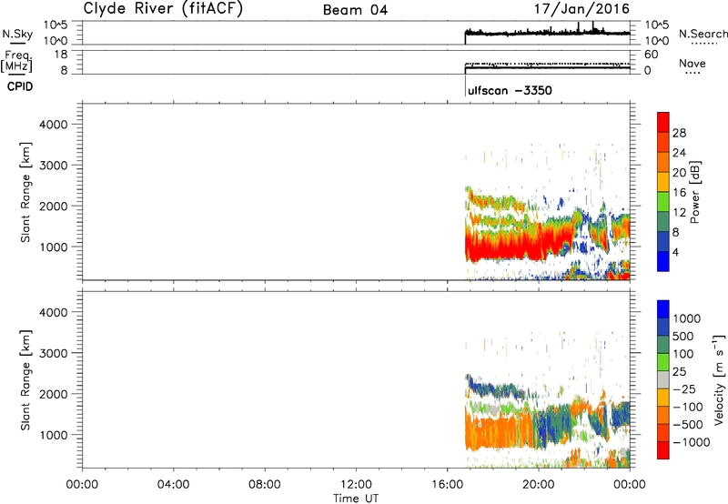Click the '2000' tick on velocity panel
Image resolution: width=728 pixels, height=504 pixels.
pos(54,394)
